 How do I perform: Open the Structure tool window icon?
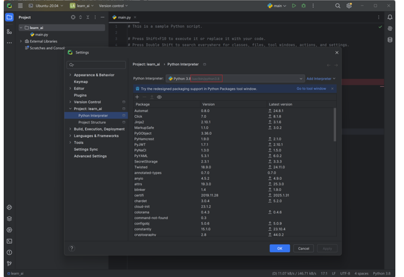click(9, 31)
